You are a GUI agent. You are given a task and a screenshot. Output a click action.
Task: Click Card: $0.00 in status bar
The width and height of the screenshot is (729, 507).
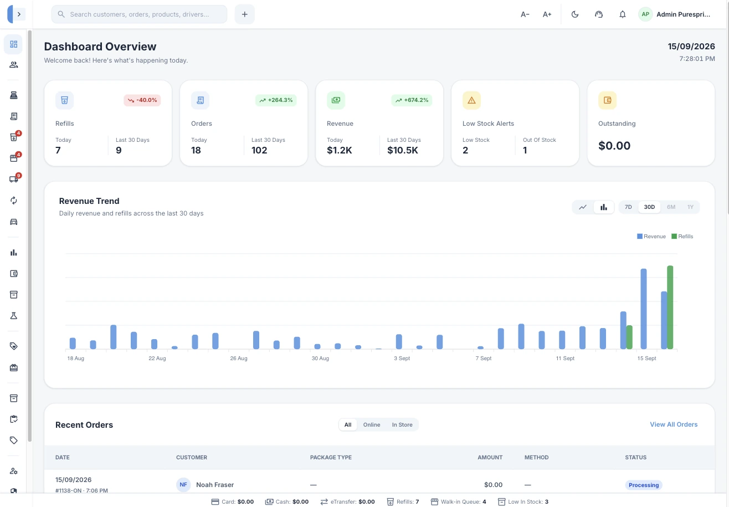pyautogui.click(x=233, y=501)
